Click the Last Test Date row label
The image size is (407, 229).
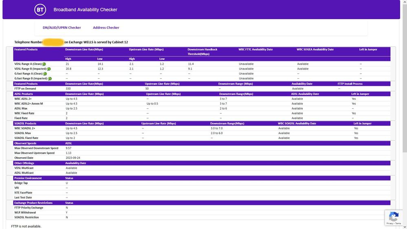pos(23,198)
